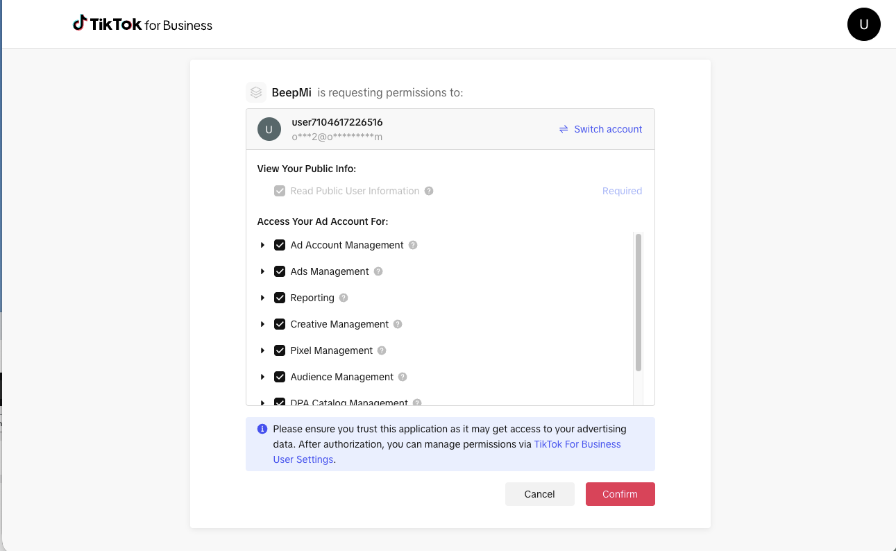Expand the Ad Account Management permissions
The width and height of the screenshot is (896, 551).
coord(262,245)
